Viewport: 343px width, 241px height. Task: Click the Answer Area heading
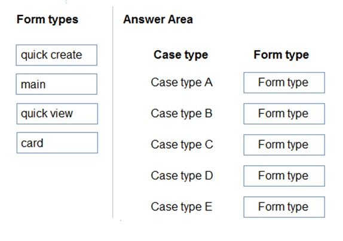[x=158, y=20]
